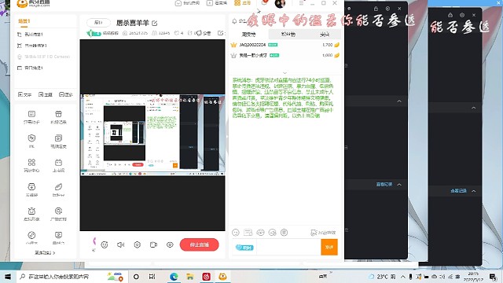Select the 场景1 scene tab
Image resolution: width=503 pixels, height=283 pixels.
(24, 21)
